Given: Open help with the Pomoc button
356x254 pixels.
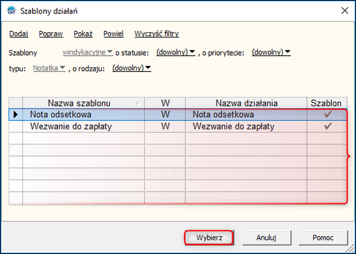Looking at the screenshot, I should 323,238.
